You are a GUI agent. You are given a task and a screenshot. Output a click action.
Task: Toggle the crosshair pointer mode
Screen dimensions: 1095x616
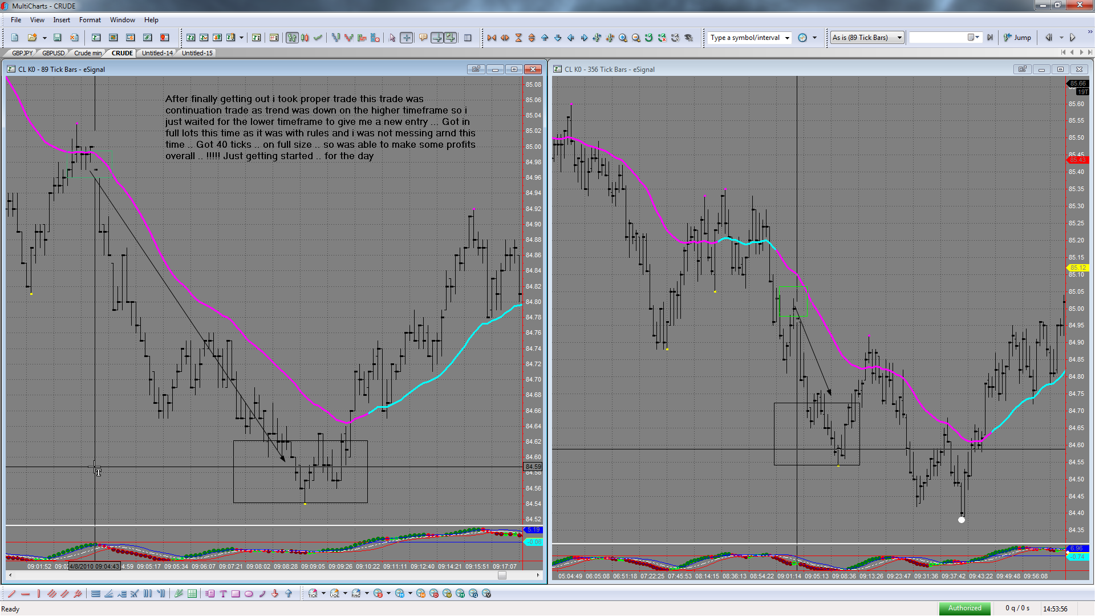407,38
